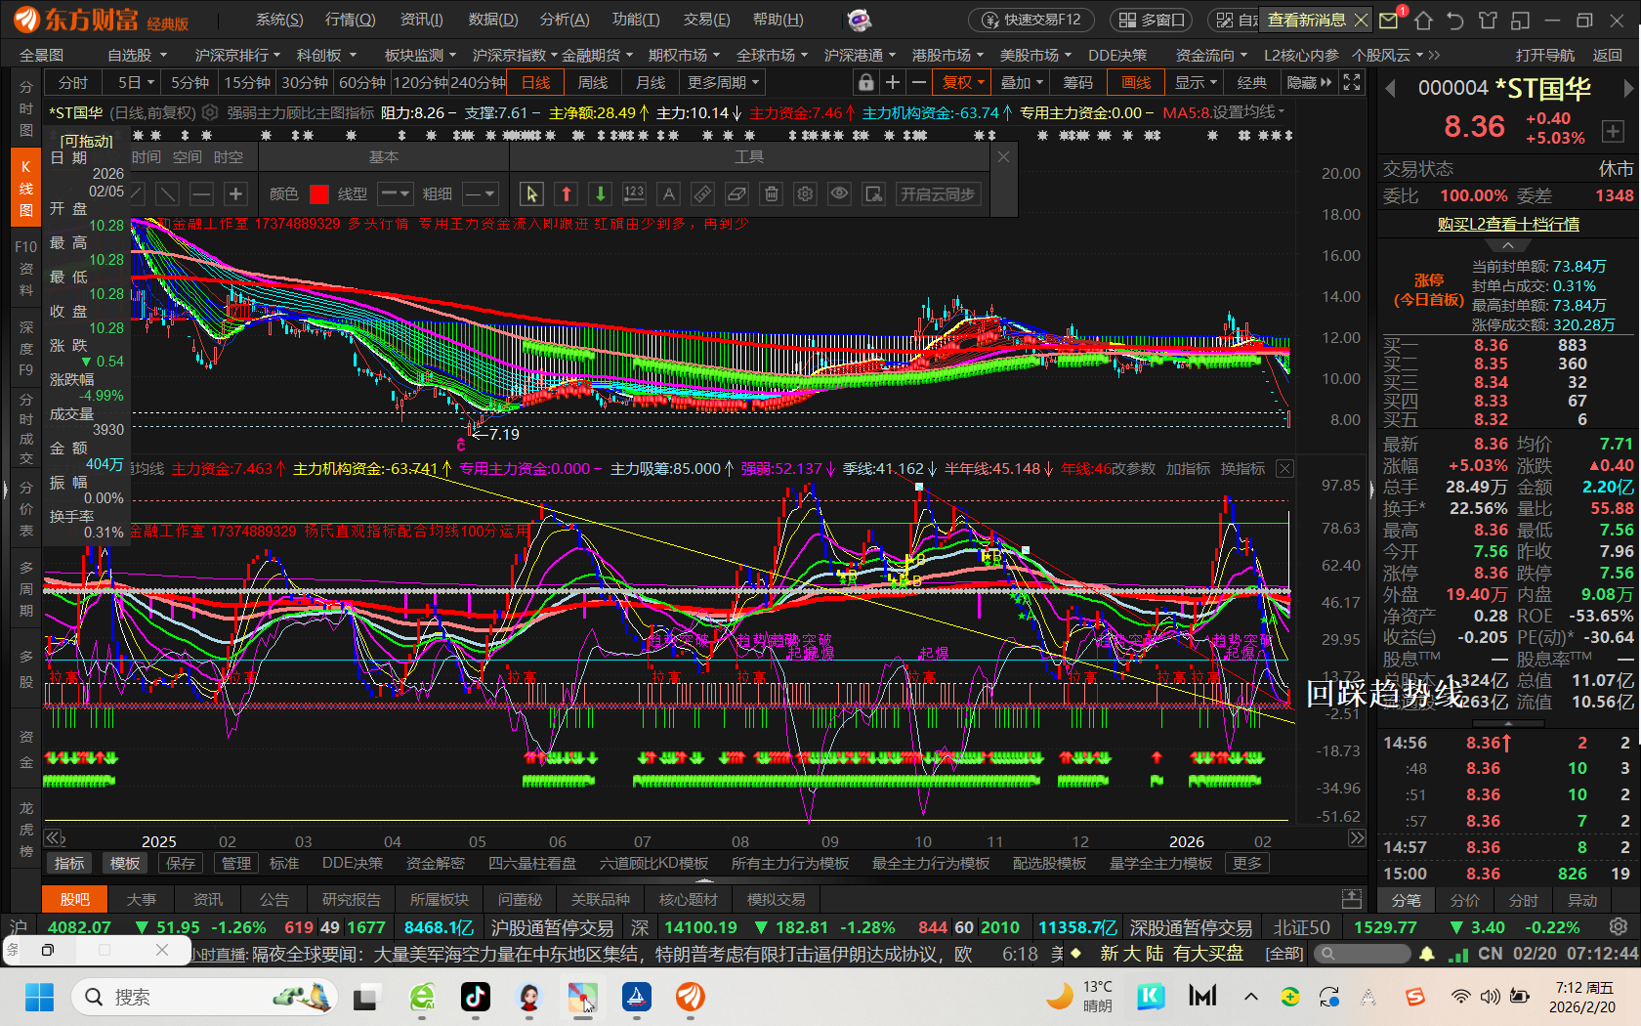This screenshot has width=1641, height=1026.
Task: Select the 分价 tab
Action: tap(1464, 900)
